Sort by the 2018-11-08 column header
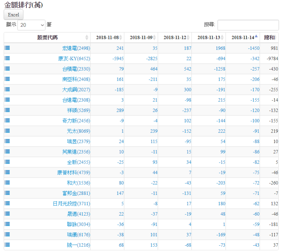The height and width of the screenshot is (252, 281). coord(107,37)
